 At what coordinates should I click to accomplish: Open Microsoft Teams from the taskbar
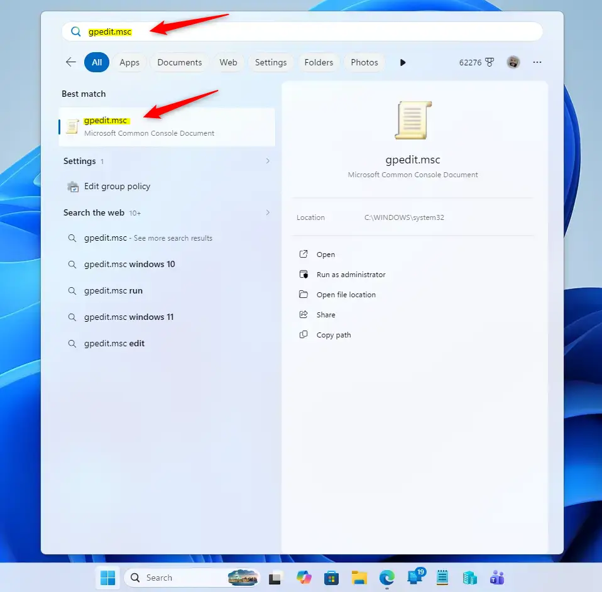click(x=497, y=578)
